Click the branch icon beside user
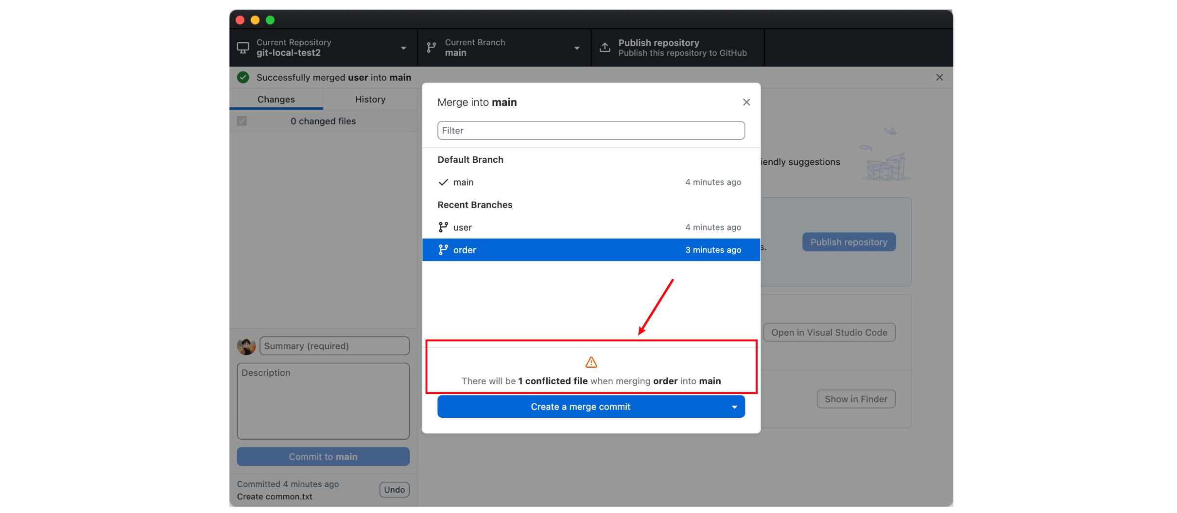The image size is (1177, 513). click(443, 227)
